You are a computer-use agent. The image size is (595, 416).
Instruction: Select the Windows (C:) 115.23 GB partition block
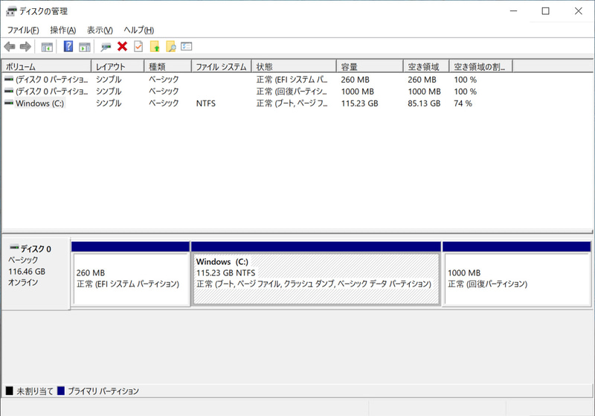coord(316,273)
